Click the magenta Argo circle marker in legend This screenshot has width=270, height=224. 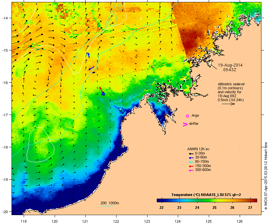(188, 116)
